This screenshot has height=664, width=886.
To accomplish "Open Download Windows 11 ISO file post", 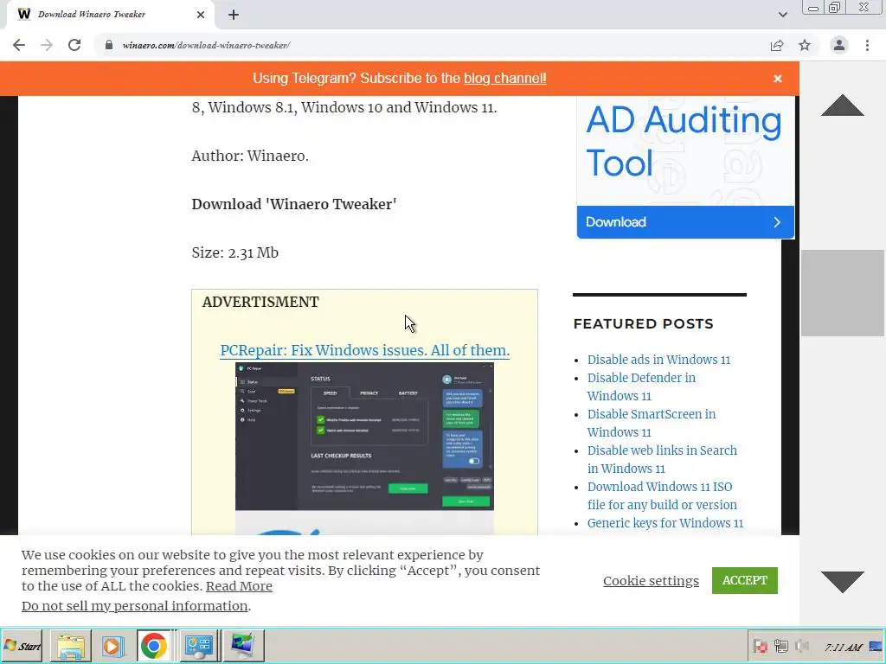I will (x=662, y=495).
